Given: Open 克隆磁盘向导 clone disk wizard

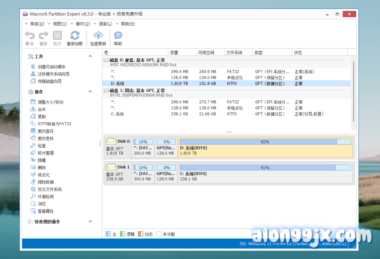Looking at the screenshot, I should click(49, 81).
